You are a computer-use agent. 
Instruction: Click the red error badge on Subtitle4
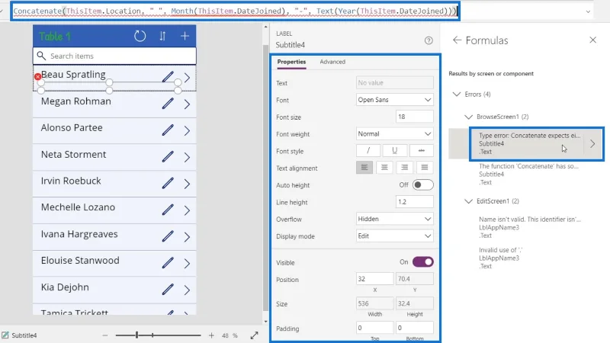(x=37, y=77)
